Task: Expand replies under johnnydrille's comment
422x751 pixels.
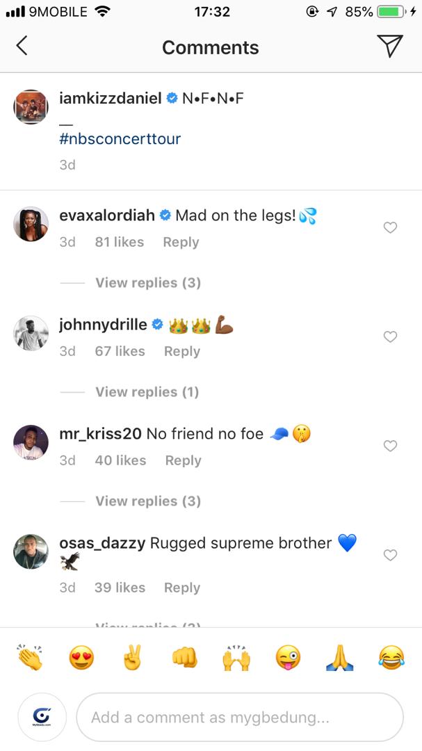Action: (147, 391)
